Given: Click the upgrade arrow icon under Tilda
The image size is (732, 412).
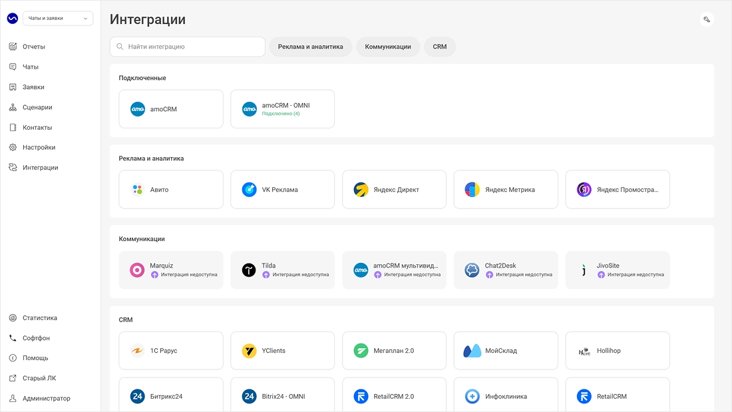Looking at the screenshot, I should click(266, 275).
